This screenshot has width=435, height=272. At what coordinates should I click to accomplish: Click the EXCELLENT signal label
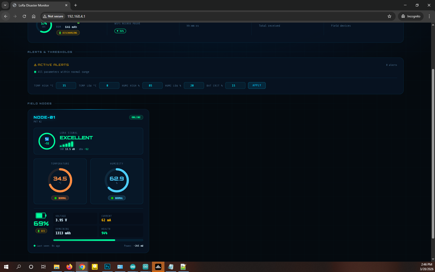(x=76, y=138)
